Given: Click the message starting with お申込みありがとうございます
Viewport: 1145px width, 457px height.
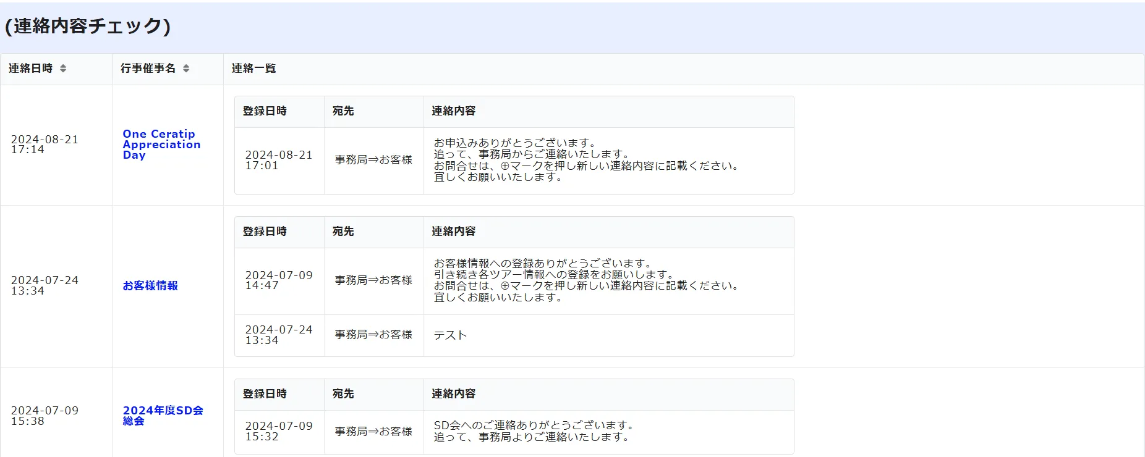Looking at the screenshot, I should coord(585,160).
